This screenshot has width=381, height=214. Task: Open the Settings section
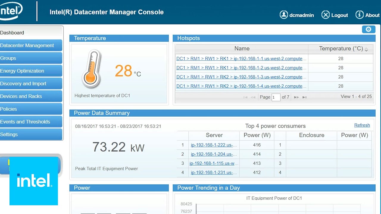[x=31, y=135]
